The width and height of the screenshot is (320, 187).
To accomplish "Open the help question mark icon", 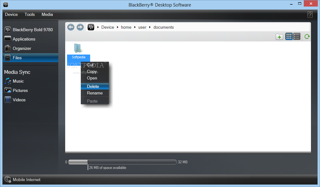I will pos(310,14).
